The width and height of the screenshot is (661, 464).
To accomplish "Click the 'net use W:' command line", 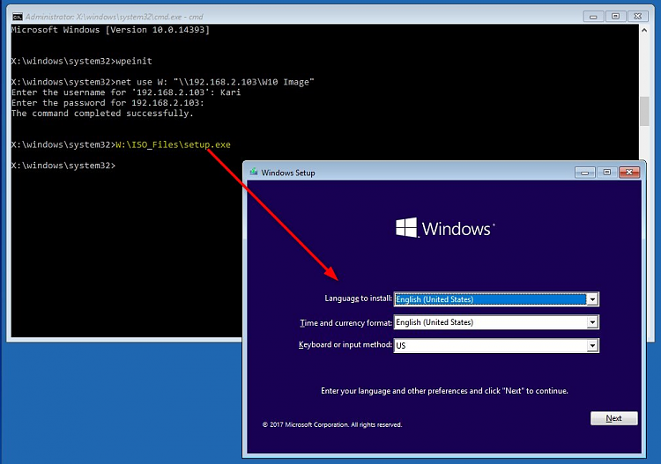I will (x=163, y=82).
